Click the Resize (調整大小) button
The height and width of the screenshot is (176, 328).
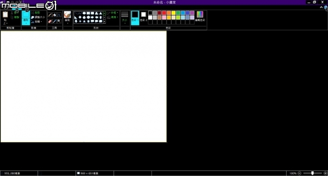pyautogui.click(x=38, y=17)
